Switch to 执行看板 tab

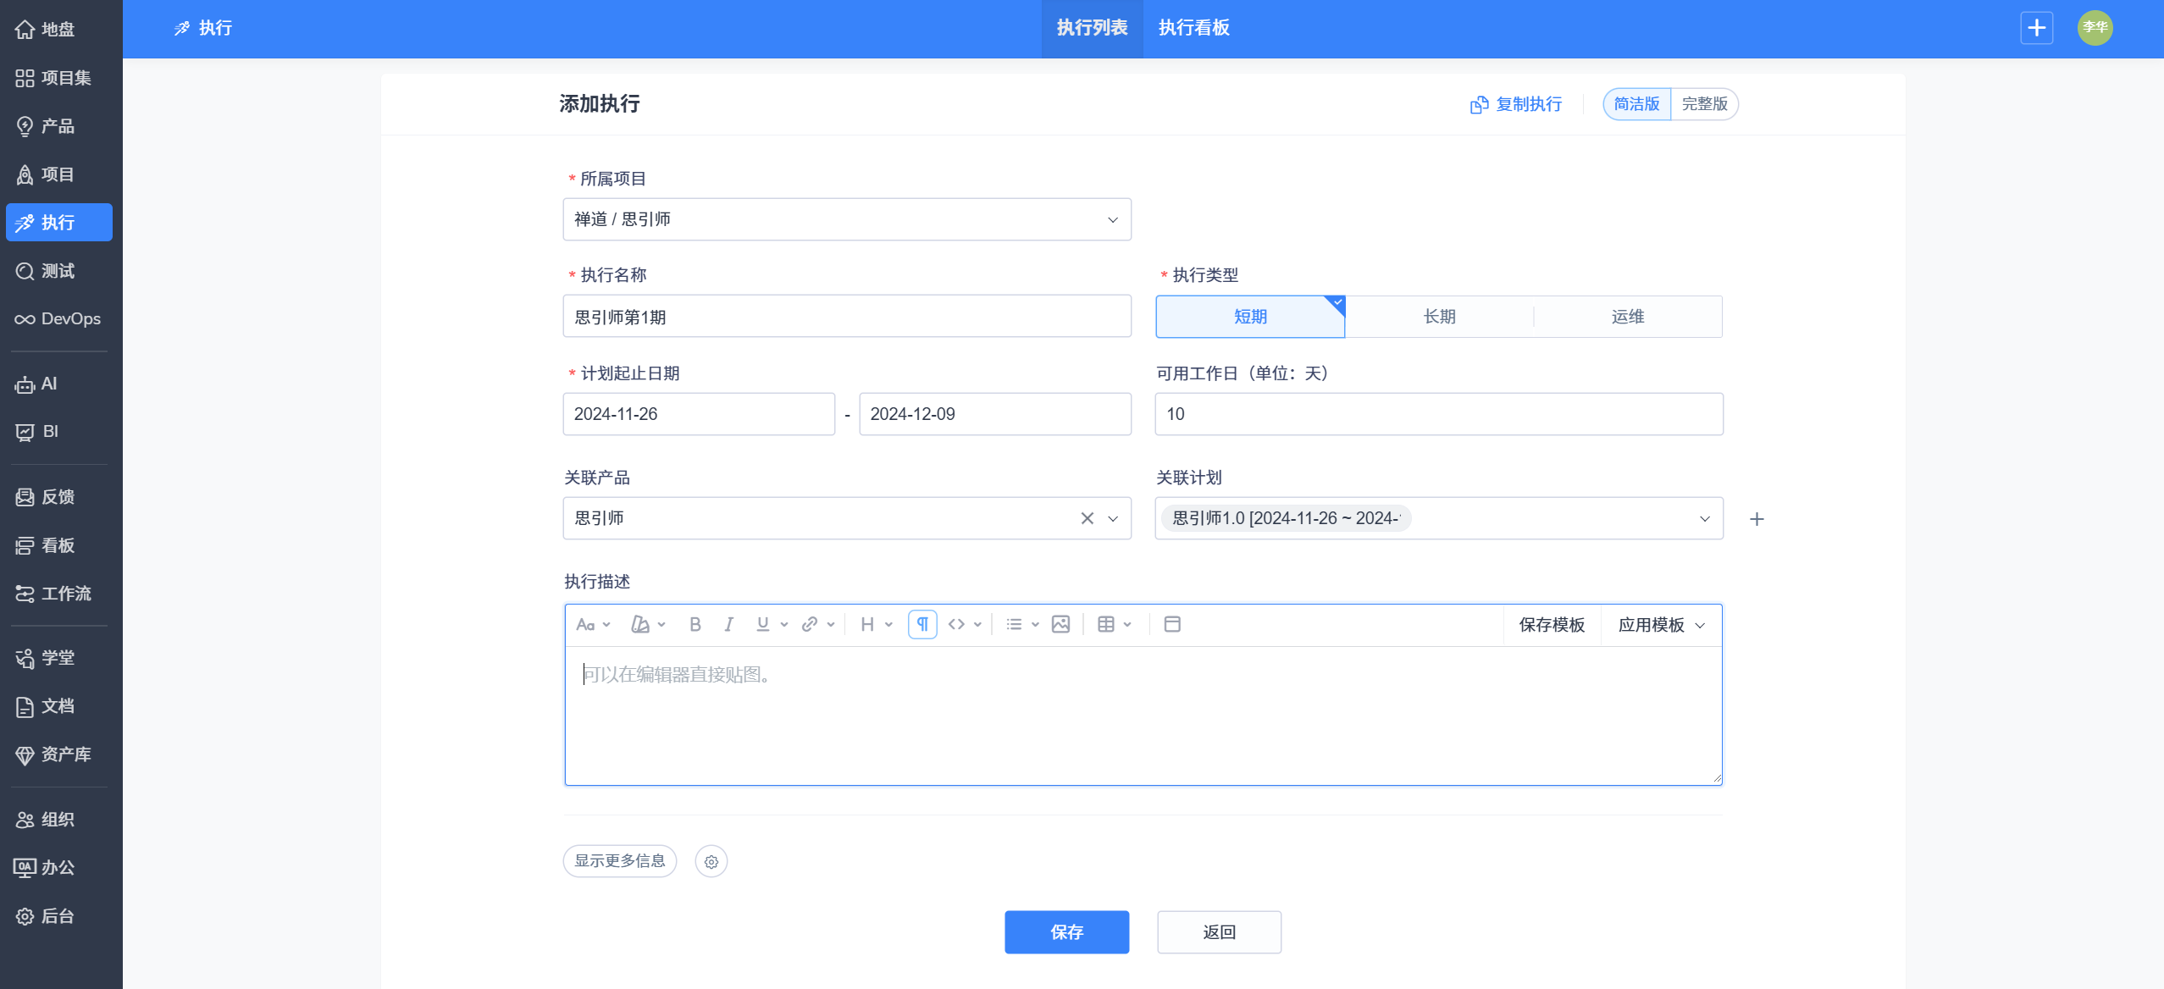point(1193,28)
